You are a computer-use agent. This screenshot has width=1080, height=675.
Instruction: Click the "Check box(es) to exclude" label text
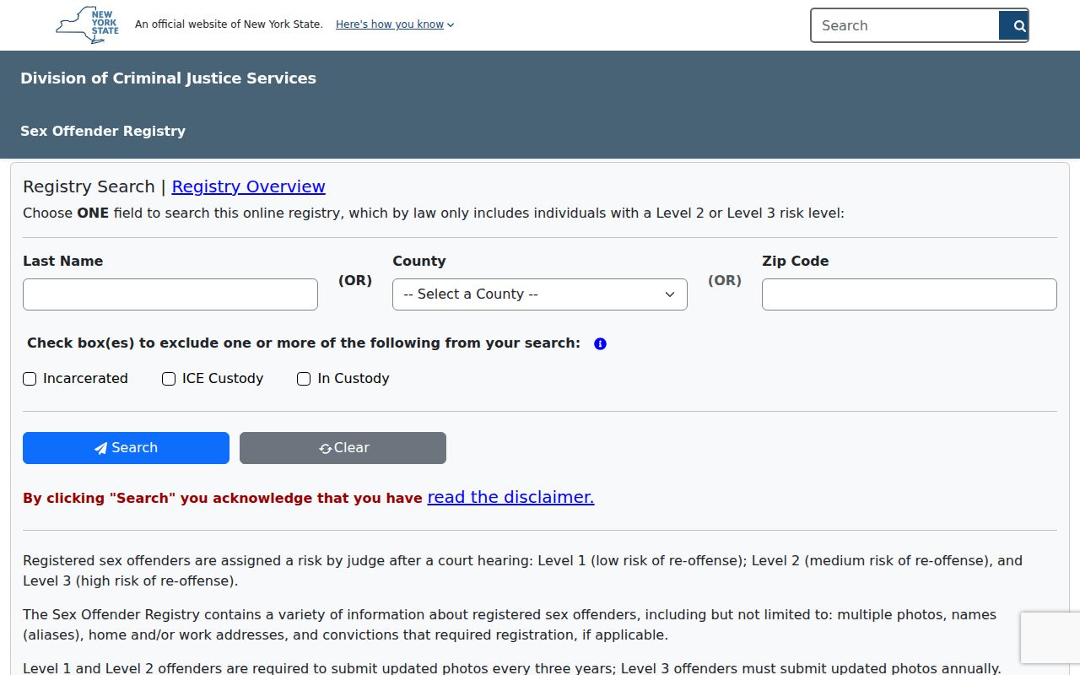click(x=304, y=343)
